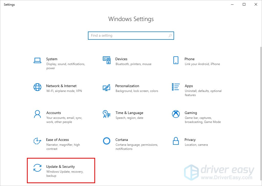
Task: Select the Time & Language icon
Action: click(107, 114)
